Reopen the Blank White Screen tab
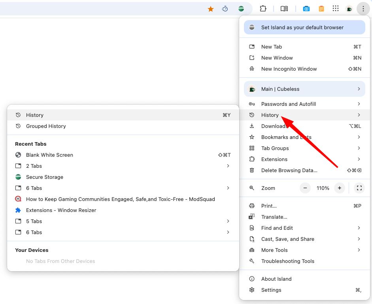The height and width of the screenshot is (304, 372). (x=123, y=155)
